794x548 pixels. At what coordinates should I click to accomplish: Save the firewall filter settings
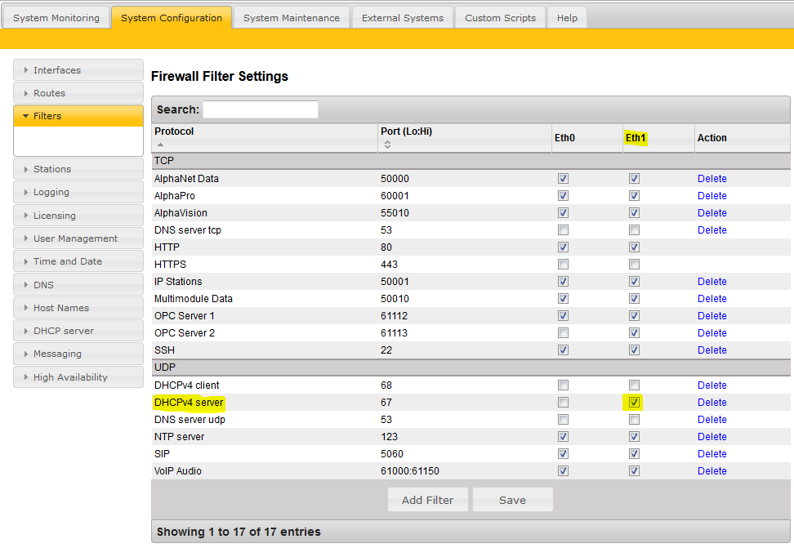(x=512, y=500)
